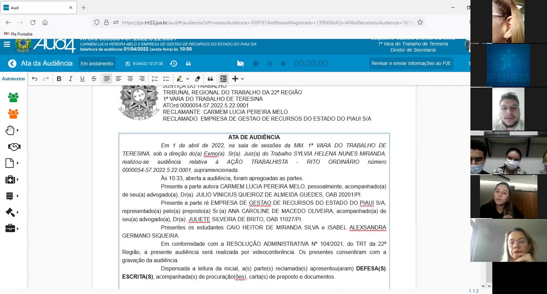
Task: Toggle the disabled camera icon
Action: point(241,64)
